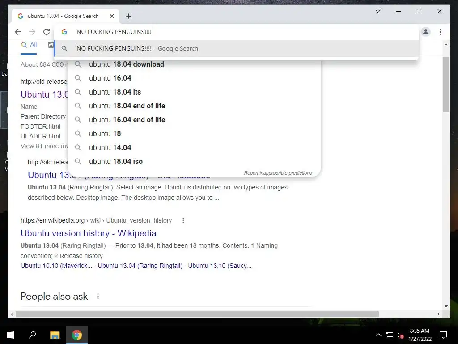This screenshot has height=344, width=458.
Task: Click the Ubuntu 13.04 purple result title
Action: pyautogui.click(x=44, y=95)
